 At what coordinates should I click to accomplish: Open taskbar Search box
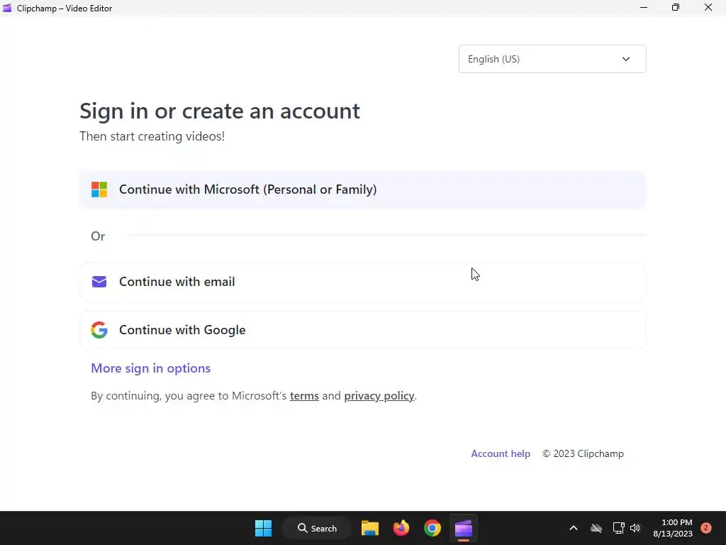pos(317,528)
